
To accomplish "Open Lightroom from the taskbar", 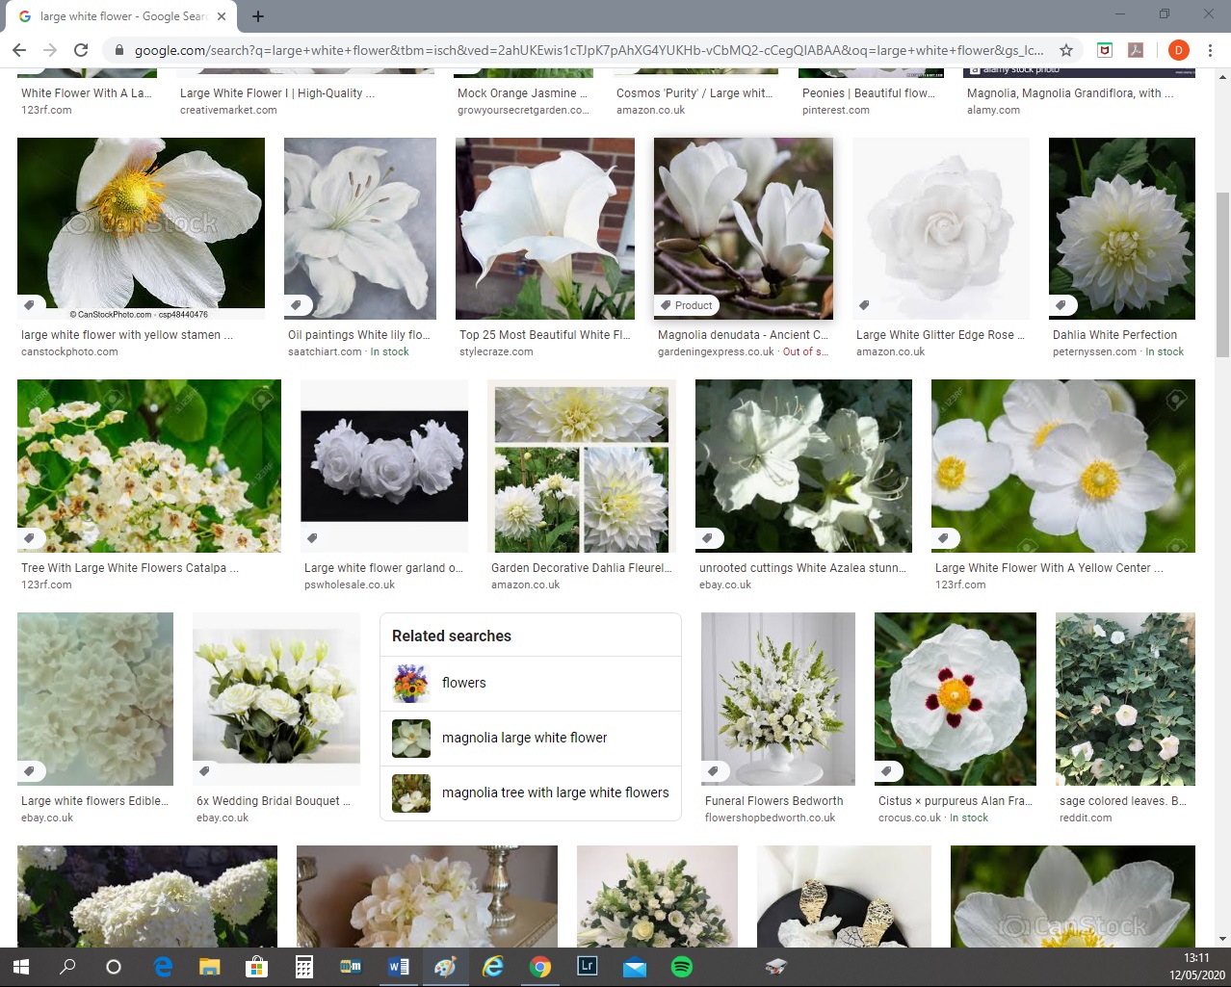I will click(x=587, y=966).
